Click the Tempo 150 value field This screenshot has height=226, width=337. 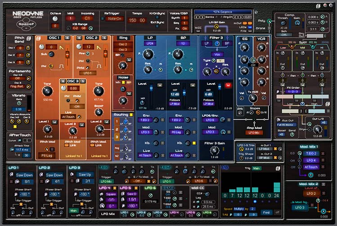(132, 20)
